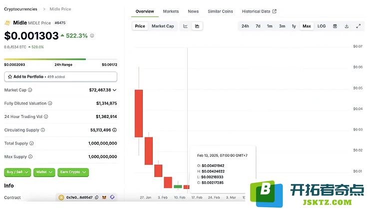Screen dimensions: 370x209
Task: Click Add to Portfolio button
Action: [60, 77]
